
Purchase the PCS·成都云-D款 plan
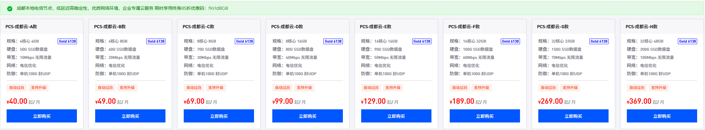tap(307, 116)
